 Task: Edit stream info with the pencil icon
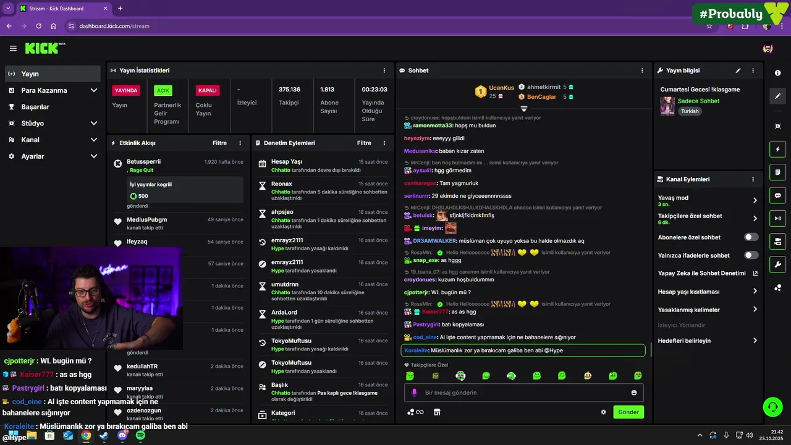click(738, 70)
